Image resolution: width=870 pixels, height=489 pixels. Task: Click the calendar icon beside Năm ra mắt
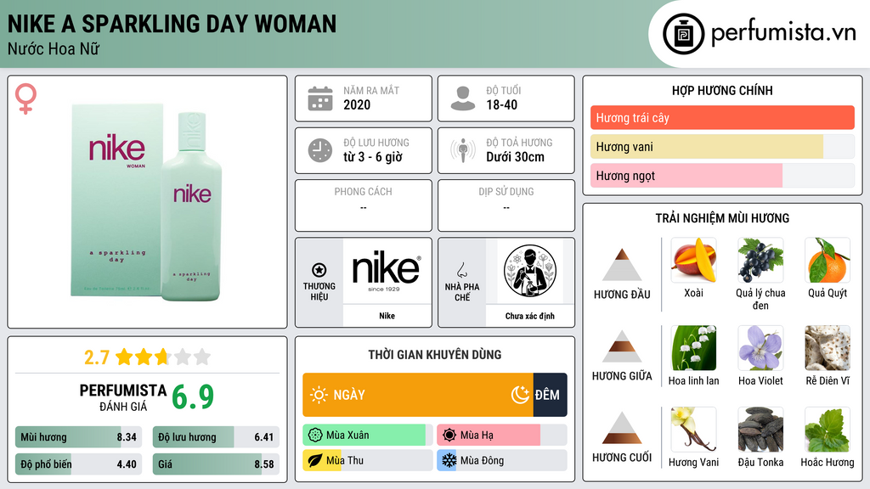point(320,98)
